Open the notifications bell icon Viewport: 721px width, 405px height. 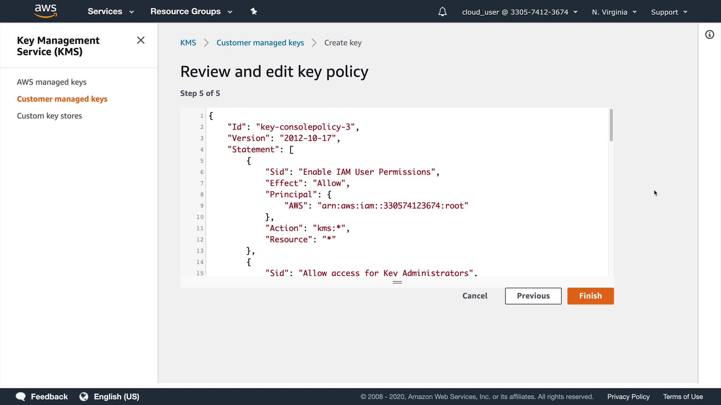click(442, 12)
